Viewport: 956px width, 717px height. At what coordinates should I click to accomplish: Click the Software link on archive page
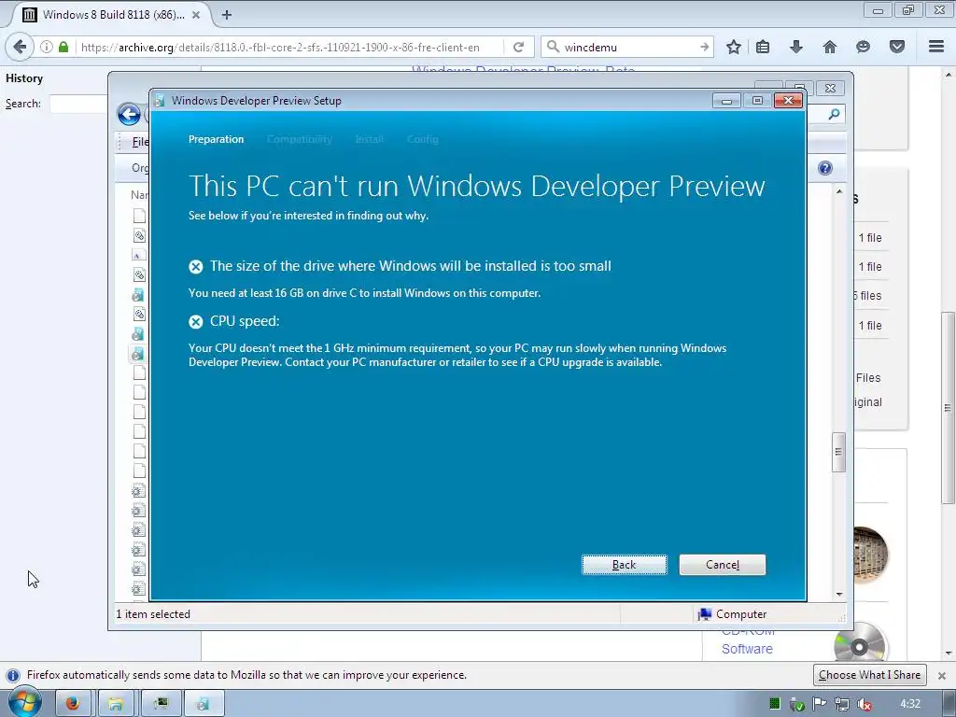pyautogui.click(x=747, y=649)
